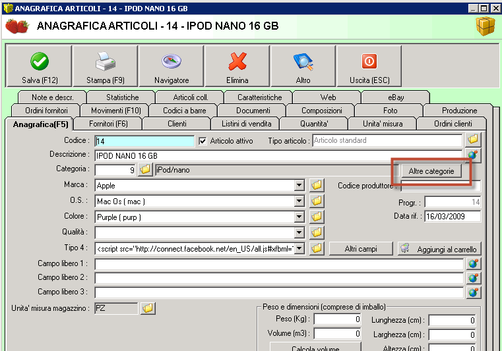The width and height of the screenshot is (502, 351).
Task: Click into the Codice input field
Action: [144, 141]
